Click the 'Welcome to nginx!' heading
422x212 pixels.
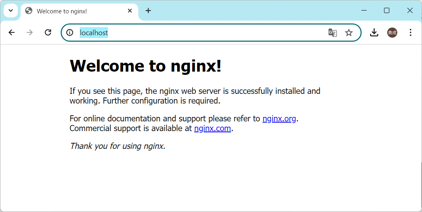146,66
